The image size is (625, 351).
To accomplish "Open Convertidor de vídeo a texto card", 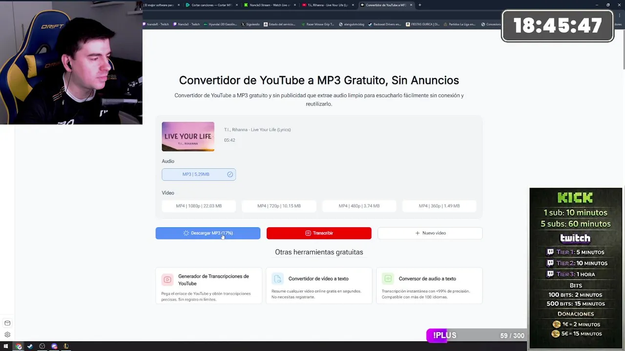I will pyautogui.click(x=319, y=286).
